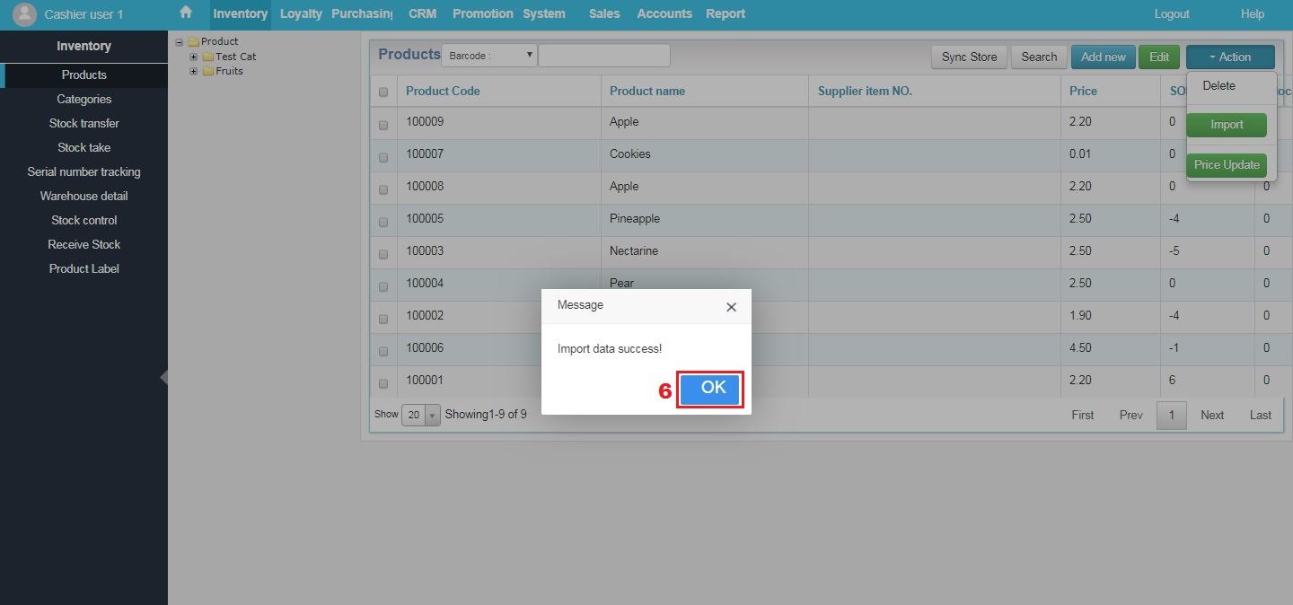Click the Sync Store button
Image resolution: width=1293 pixels, height=605 pixels.
click(968, 56)
